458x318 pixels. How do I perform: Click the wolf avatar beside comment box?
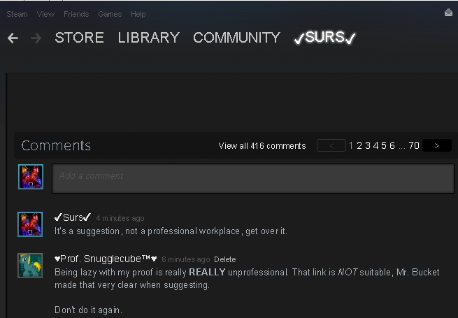[31, 177]
